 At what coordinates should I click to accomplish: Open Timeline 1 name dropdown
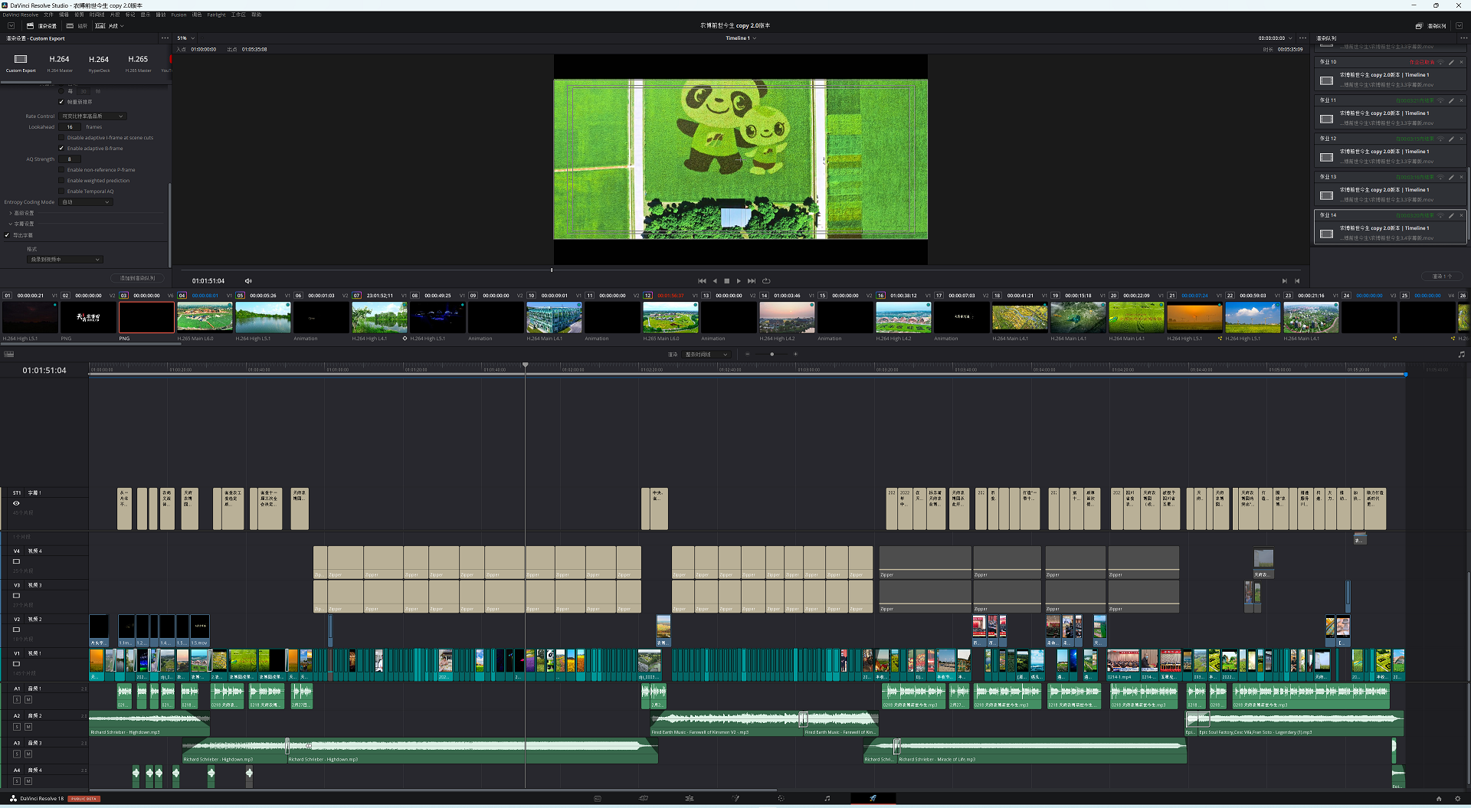[x=741, y=38]
